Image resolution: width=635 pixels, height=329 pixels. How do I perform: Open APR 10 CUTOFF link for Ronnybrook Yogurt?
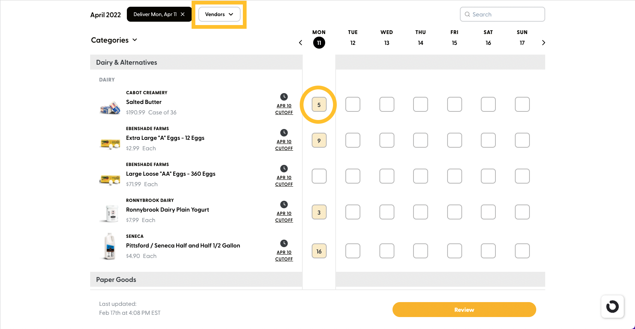(284, 217)
